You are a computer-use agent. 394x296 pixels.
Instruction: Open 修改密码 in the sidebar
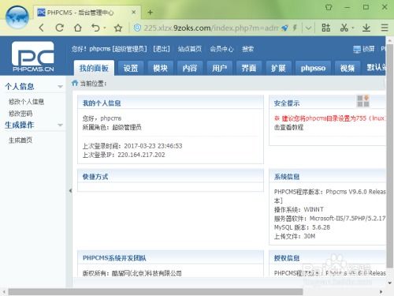[20, 114]
